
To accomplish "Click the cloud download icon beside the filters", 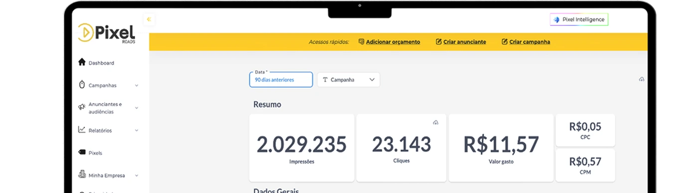I will 642,79.
